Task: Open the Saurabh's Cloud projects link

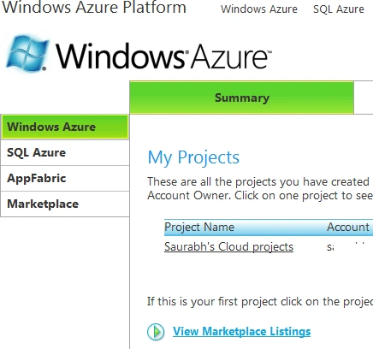Action: click(228, 247)
